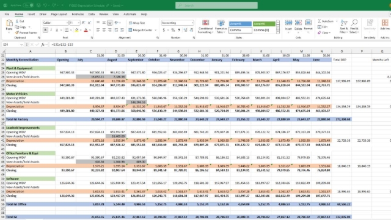Viewport: 391px width, 220px height.
Task: Apply the Accent6 cell style swatch
Action: click(264, 24)
